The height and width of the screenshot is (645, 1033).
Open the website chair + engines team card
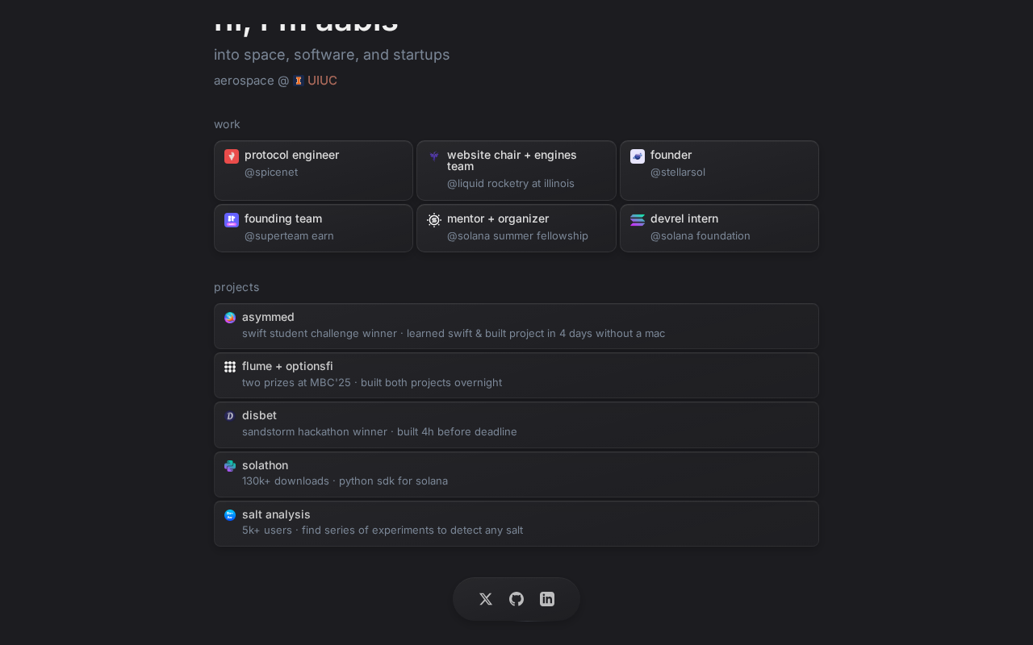[x=516, y=170]
